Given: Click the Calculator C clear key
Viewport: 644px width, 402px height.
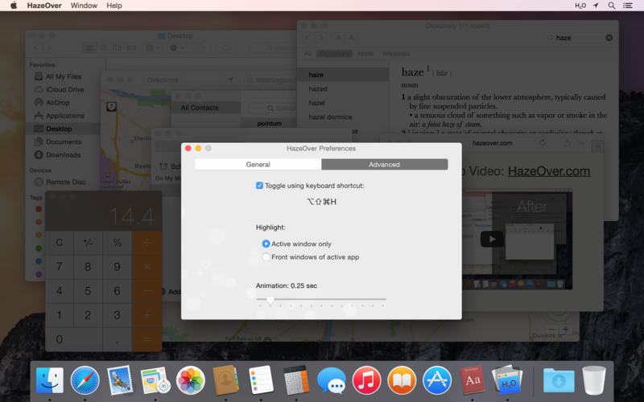Looking at the screenshot, I should [x=60, y=243].
